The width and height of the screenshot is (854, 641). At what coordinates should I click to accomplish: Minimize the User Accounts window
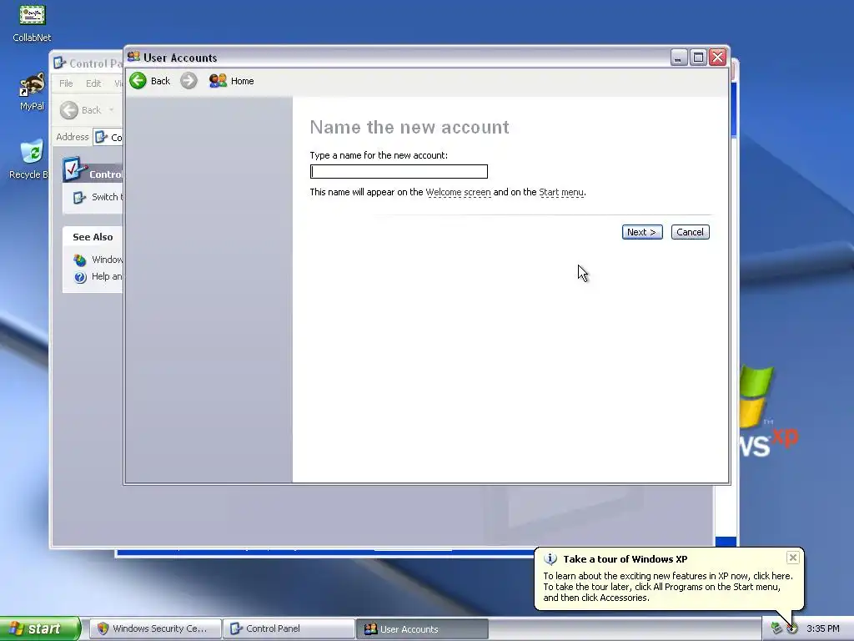coord(678,58)
